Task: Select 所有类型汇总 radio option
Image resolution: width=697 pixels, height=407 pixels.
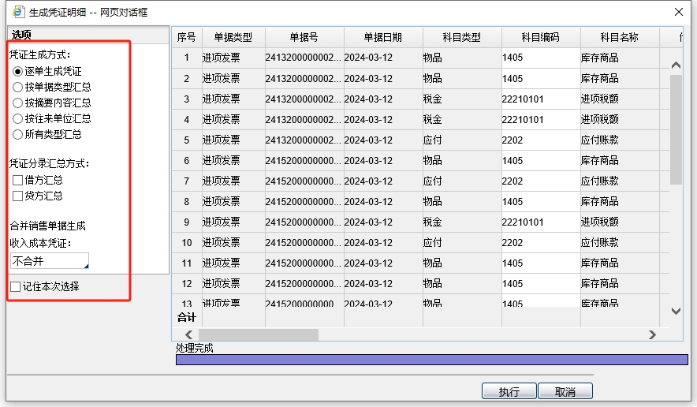Action: (17, 134)
